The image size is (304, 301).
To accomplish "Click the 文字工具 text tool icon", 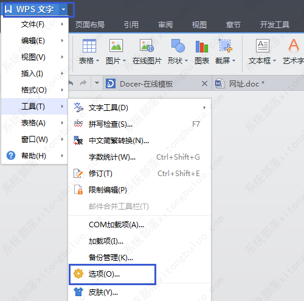I will point(78,107).
